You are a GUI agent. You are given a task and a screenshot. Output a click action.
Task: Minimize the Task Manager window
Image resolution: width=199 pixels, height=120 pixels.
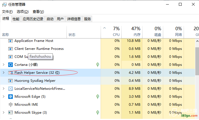click(167, 4)
